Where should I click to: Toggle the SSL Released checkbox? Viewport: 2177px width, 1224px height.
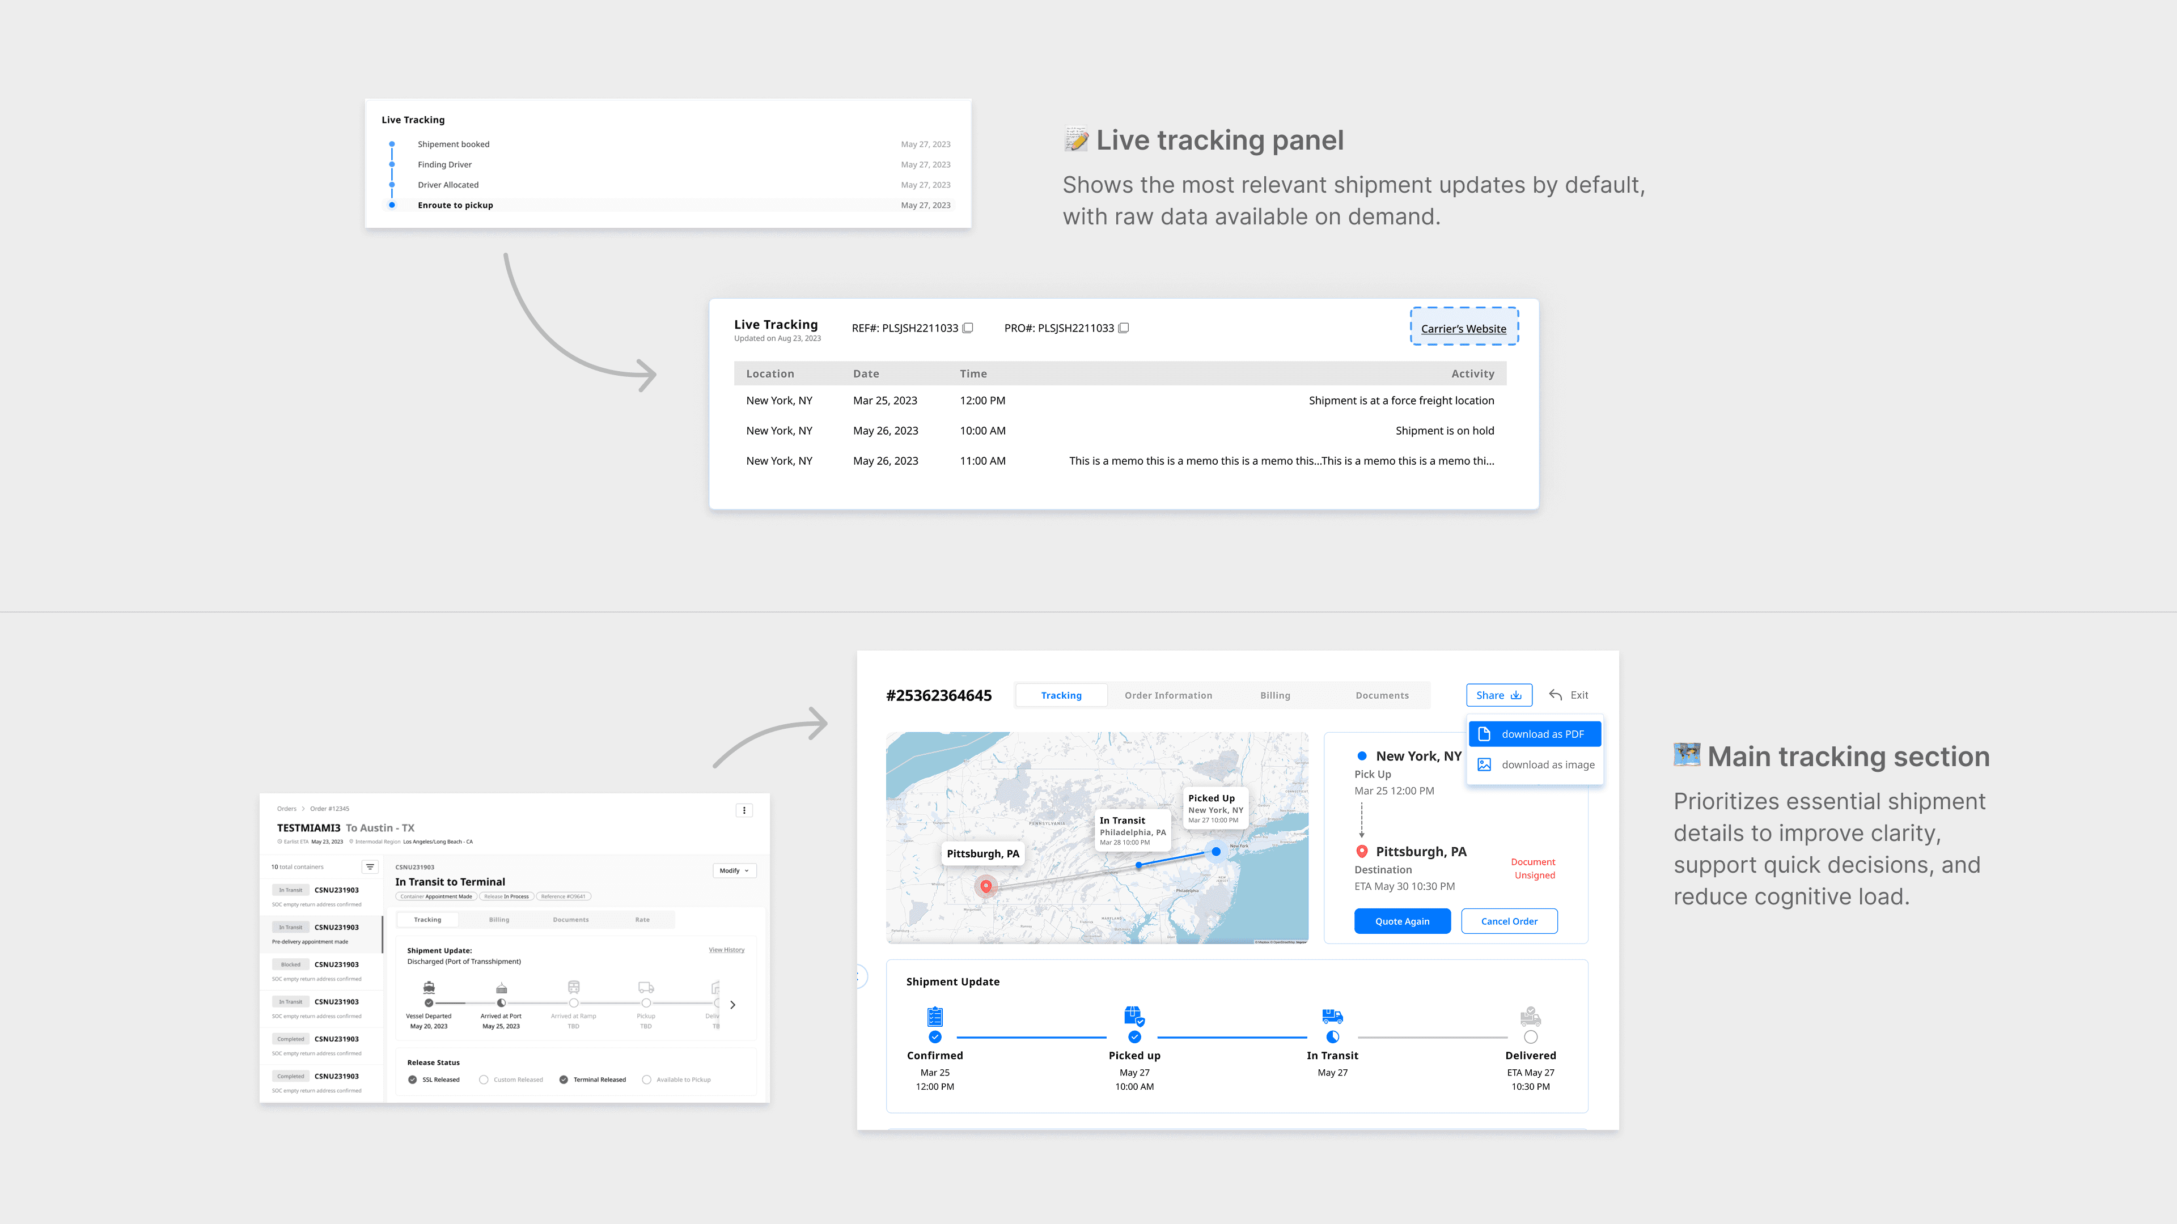(412, 1079)
